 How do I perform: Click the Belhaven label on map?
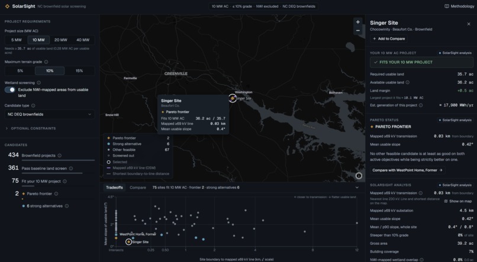pyautogui.click(x=336, y=92)
